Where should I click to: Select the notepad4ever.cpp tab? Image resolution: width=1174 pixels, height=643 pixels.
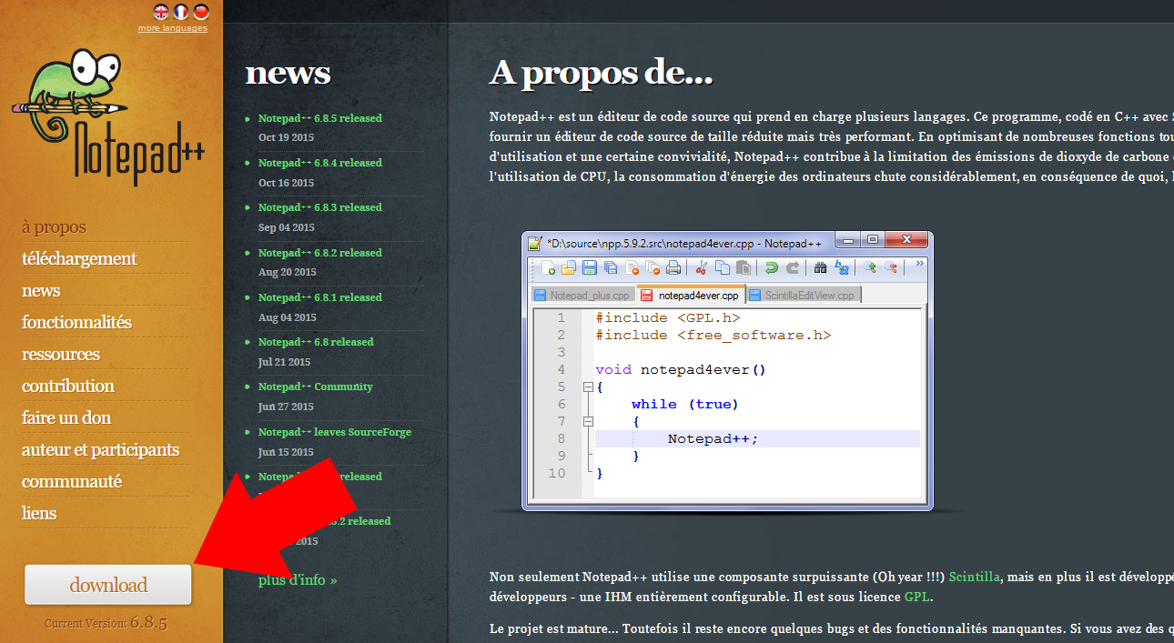[x=691, y=295]
